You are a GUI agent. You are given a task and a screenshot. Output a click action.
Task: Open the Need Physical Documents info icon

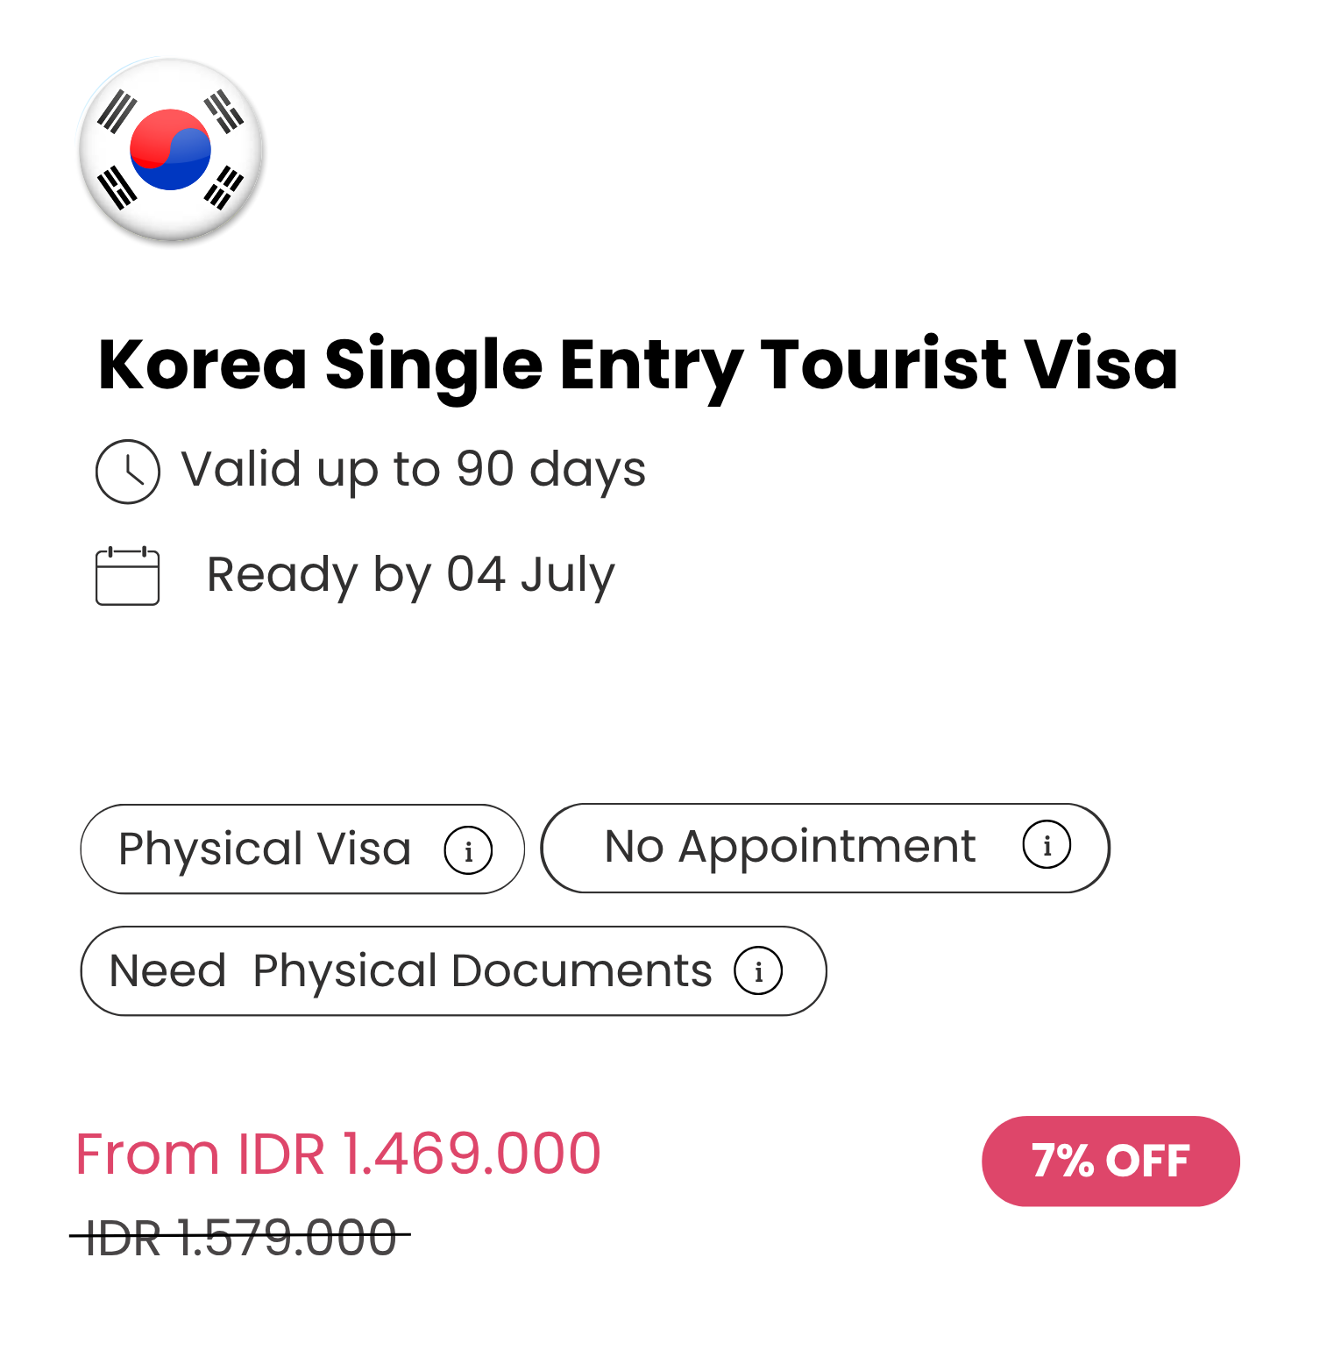pyautogui.click(x=758, y=971)
